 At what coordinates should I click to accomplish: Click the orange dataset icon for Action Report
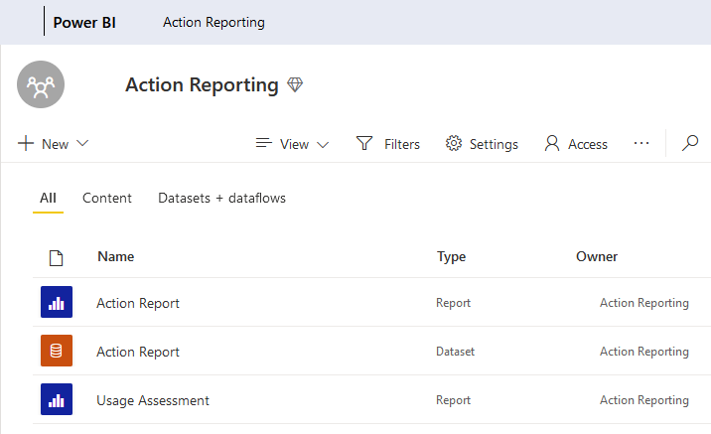(x=57, y=351)
